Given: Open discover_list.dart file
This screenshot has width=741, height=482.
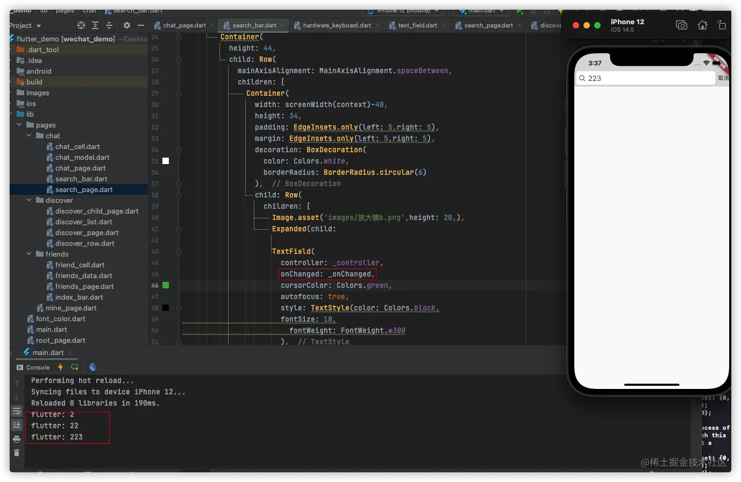Looking at the screenshot, I should point(83,222).
